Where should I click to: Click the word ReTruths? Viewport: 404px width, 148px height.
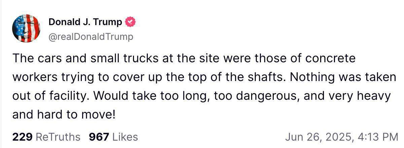(x=58, y=137)
